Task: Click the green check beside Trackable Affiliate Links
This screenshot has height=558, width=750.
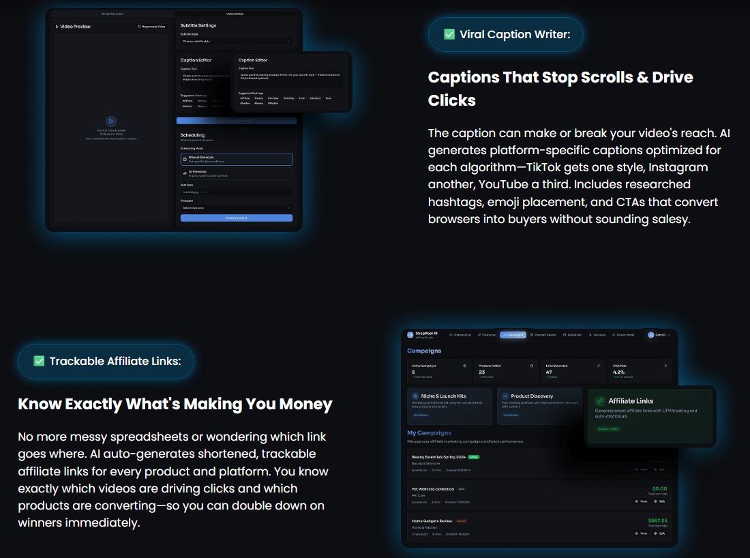Action: (40, 361)
